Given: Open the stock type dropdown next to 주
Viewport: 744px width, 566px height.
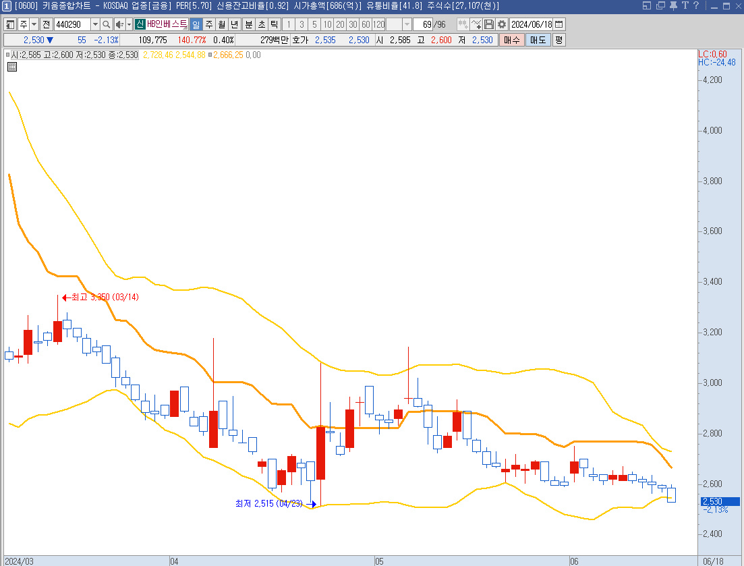Looking at the screenshot, I should 34,24.
